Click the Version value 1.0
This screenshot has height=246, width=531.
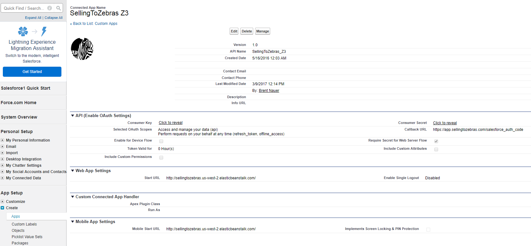pos(255,45)
